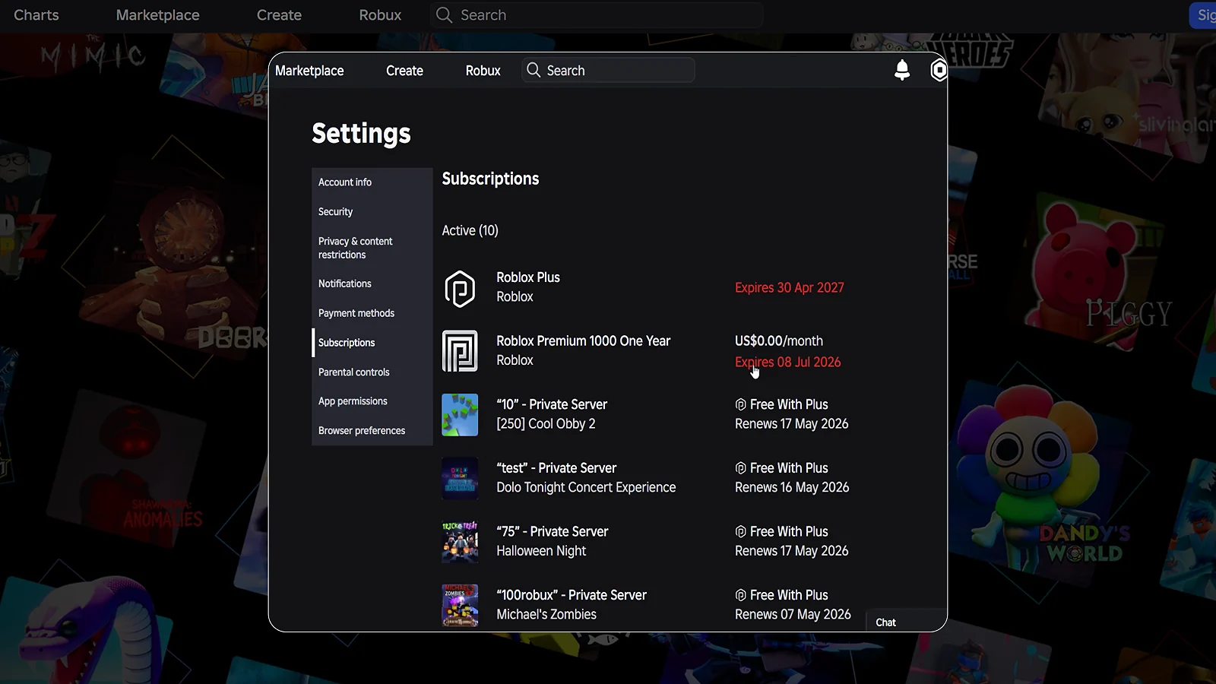
Task: Click Robux in background top bar
Action: pos(380,15)
